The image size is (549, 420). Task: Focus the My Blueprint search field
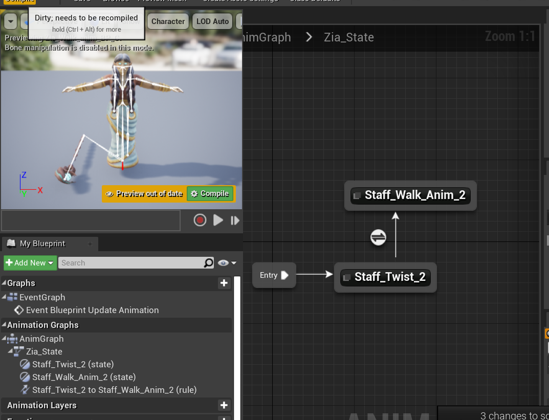[130, 263]
